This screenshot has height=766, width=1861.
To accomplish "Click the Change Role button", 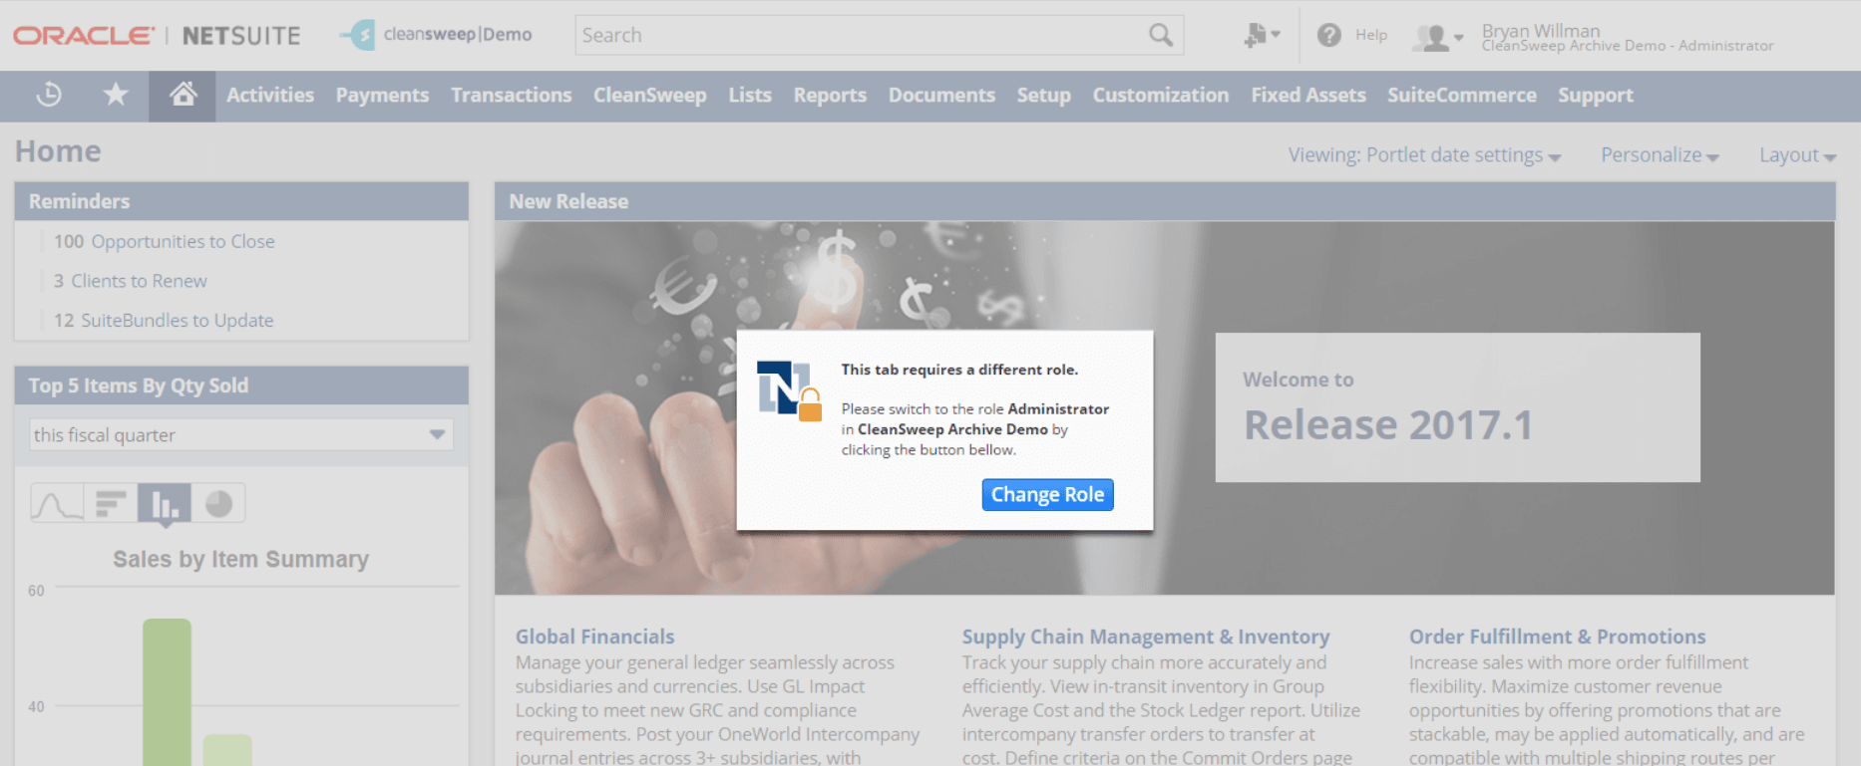I will 1047,495.
